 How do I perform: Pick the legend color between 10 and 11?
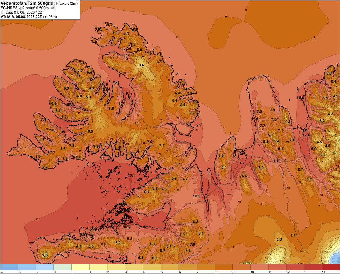[x=259, y=267]
